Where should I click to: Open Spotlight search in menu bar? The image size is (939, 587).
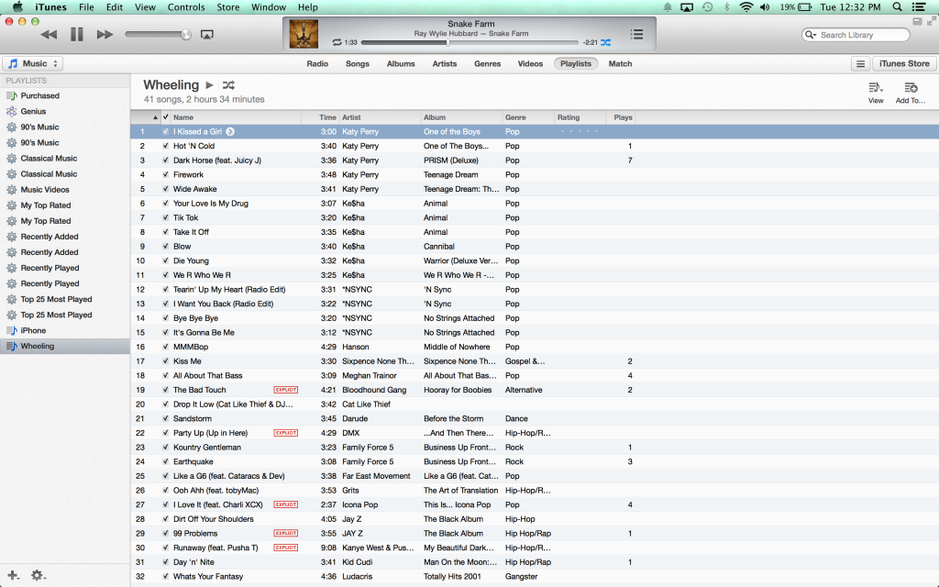[897, 7]
